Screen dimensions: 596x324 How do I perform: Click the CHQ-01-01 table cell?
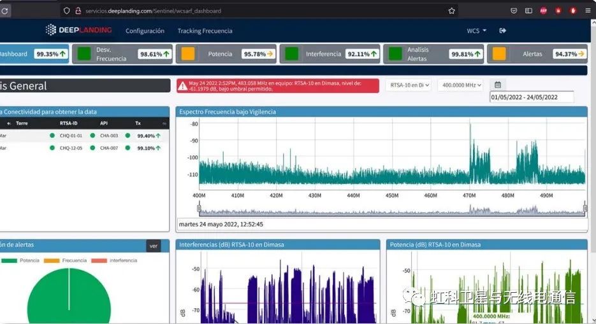[71, 136]
